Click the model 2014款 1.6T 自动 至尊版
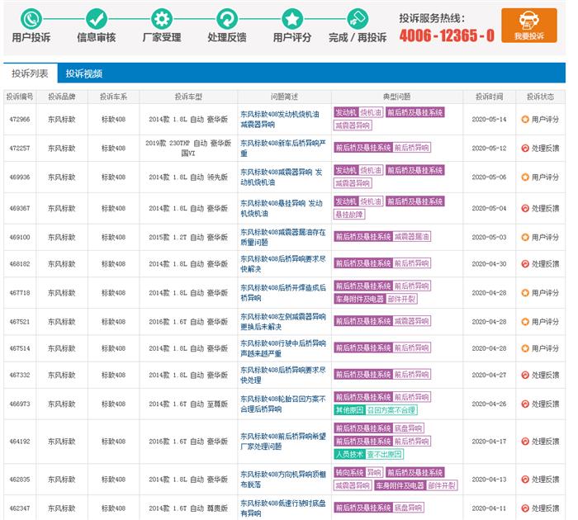 [188, 404]
